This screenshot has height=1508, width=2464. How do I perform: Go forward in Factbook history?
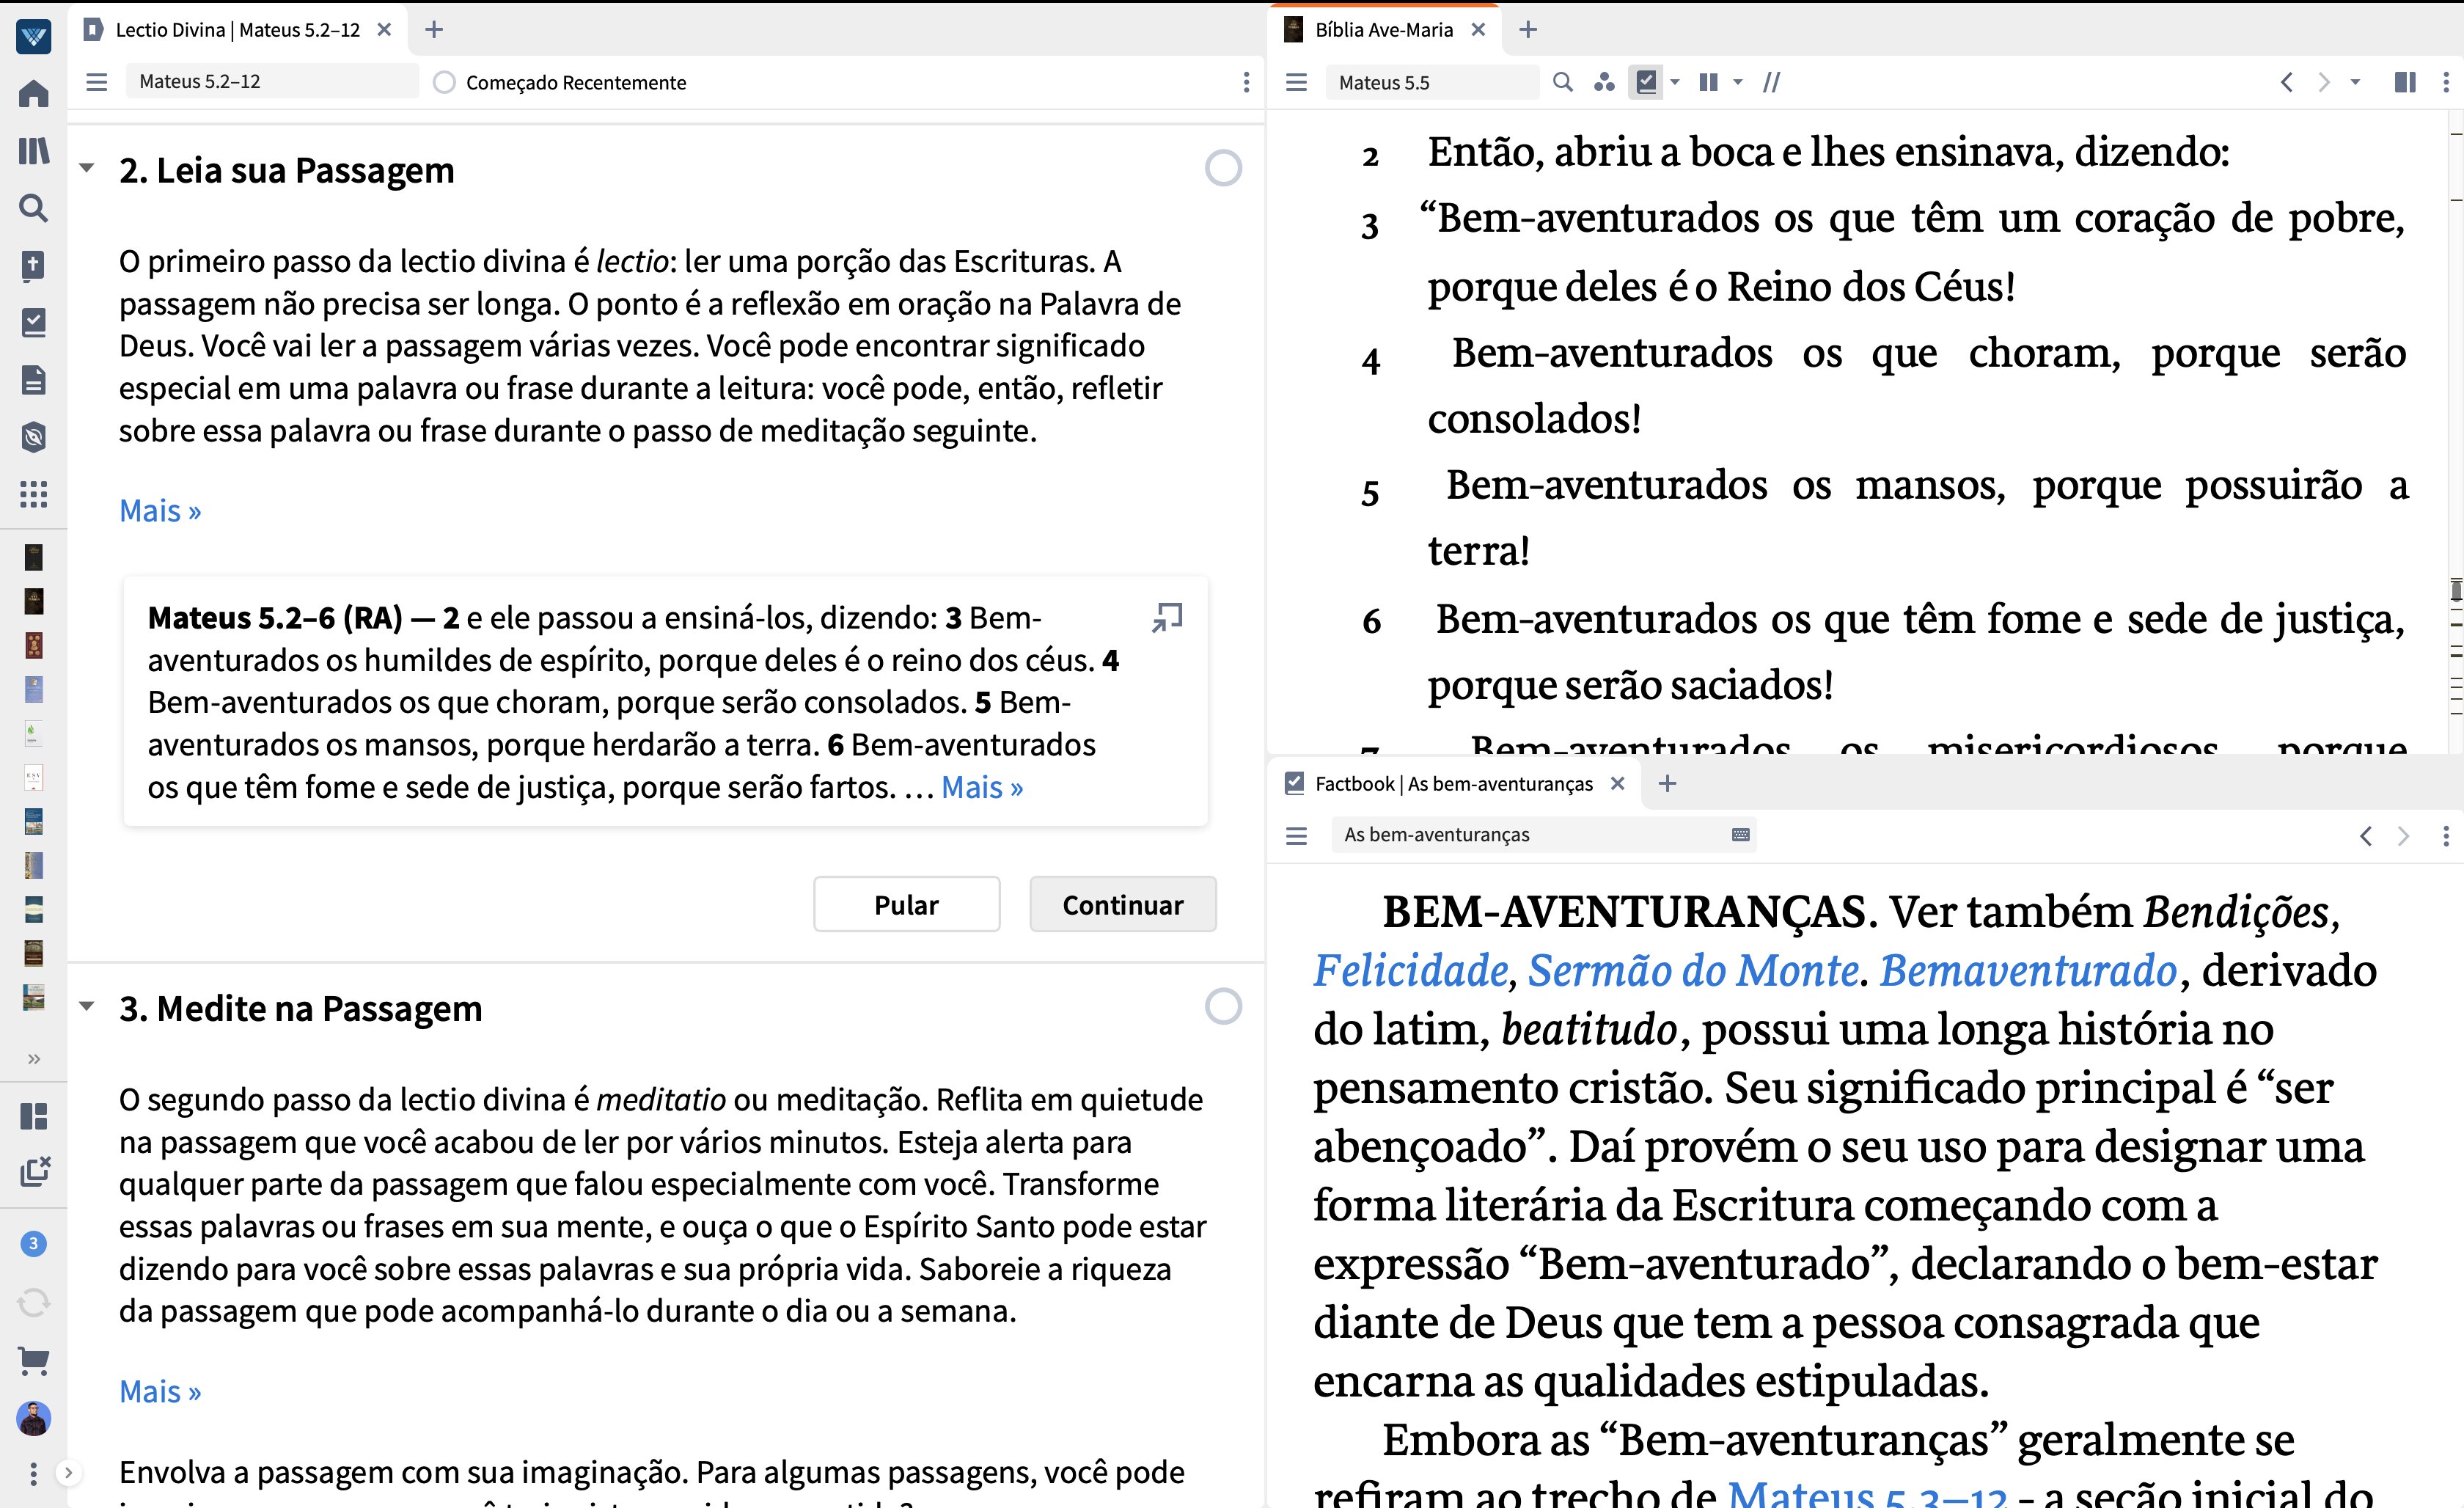[2403, 835]
